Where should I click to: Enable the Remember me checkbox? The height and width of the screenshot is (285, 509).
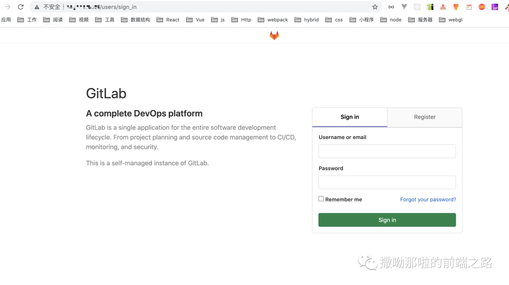pyautogui.click(x=321, y=199)
